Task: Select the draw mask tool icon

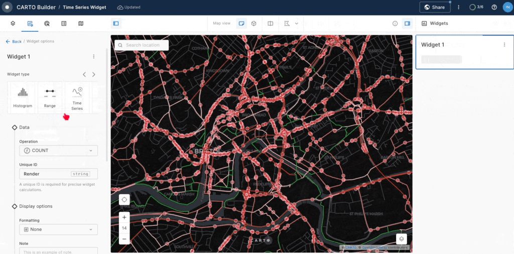Action: (287, 24)
